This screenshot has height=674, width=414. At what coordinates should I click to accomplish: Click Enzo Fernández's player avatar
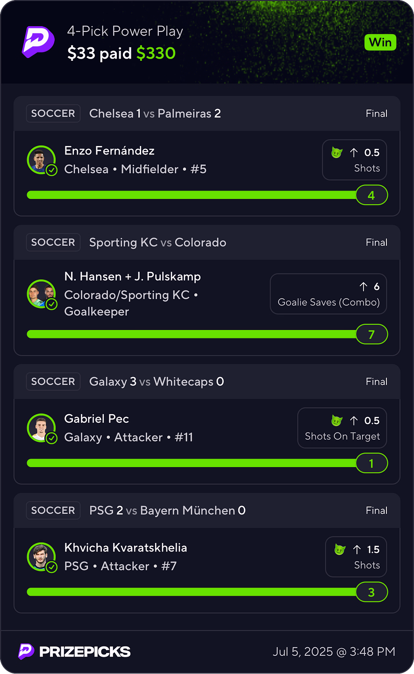(42, 160)
